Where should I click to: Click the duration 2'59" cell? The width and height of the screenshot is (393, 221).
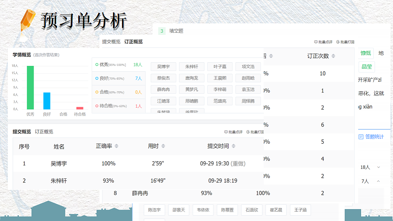tap(158, 164)
